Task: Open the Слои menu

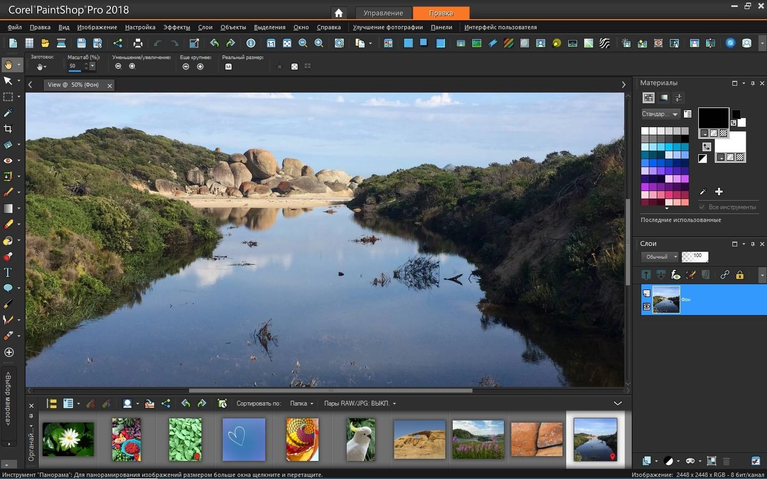Action: 205,27
